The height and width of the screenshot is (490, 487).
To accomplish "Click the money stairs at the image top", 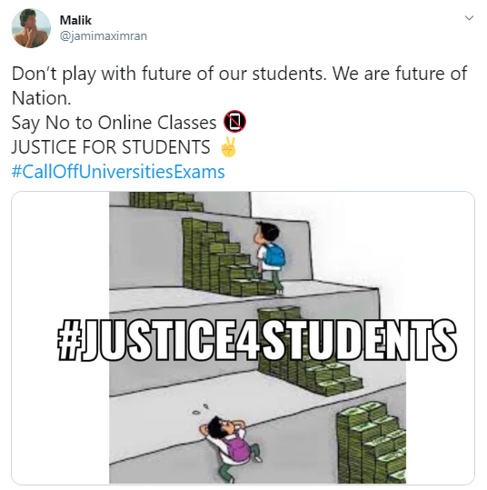I will (x=166, y=201).
